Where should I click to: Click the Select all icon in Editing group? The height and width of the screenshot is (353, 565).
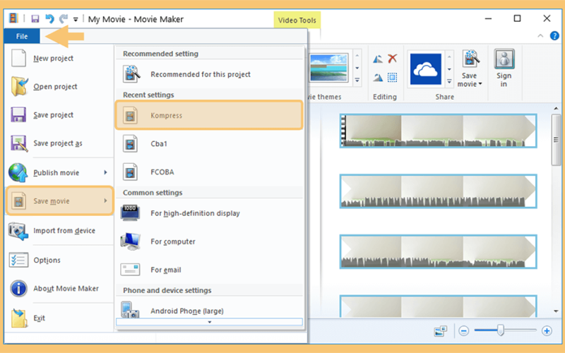[393, 78]
